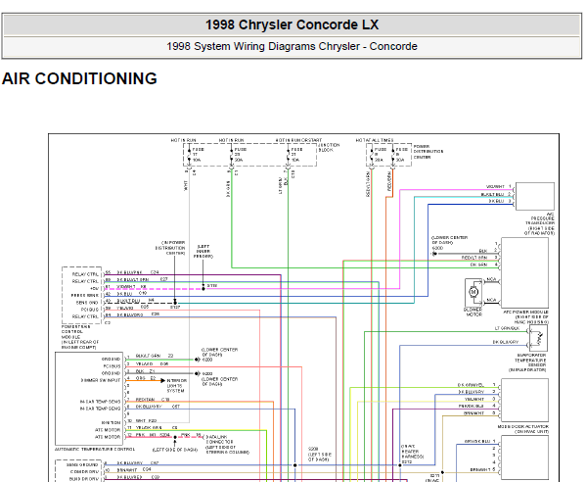This screenshot has height=482, width=586.
Task: Click 'COM DR DRV' label
Action: pyautogui.click(x=84, y=472)
